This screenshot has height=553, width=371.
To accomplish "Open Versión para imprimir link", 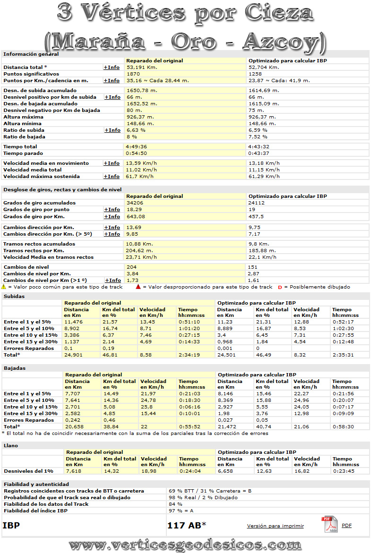I will [275, 526].
